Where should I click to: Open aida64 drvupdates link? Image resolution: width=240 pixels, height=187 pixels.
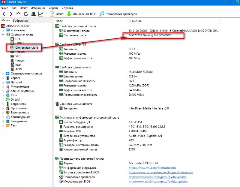158,177
